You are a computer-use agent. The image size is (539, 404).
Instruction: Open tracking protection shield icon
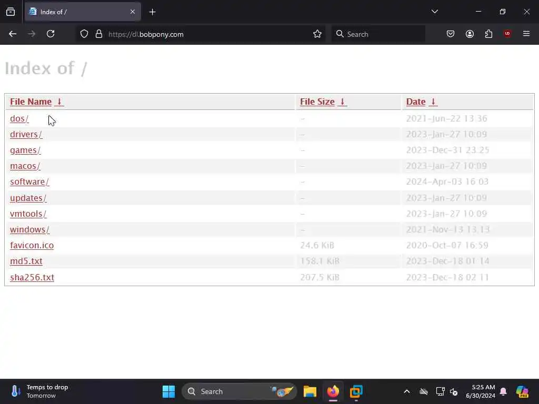pos(84,34)
